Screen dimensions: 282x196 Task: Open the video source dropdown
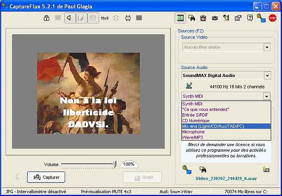click(x=266, y=47)
